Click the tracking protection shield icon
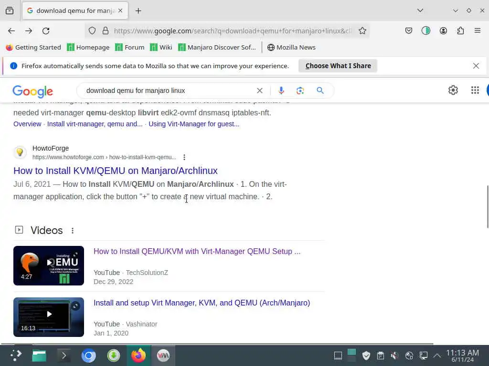Image resolution: width=489 pixels, height=366 pixels. (x=92, y=30)
